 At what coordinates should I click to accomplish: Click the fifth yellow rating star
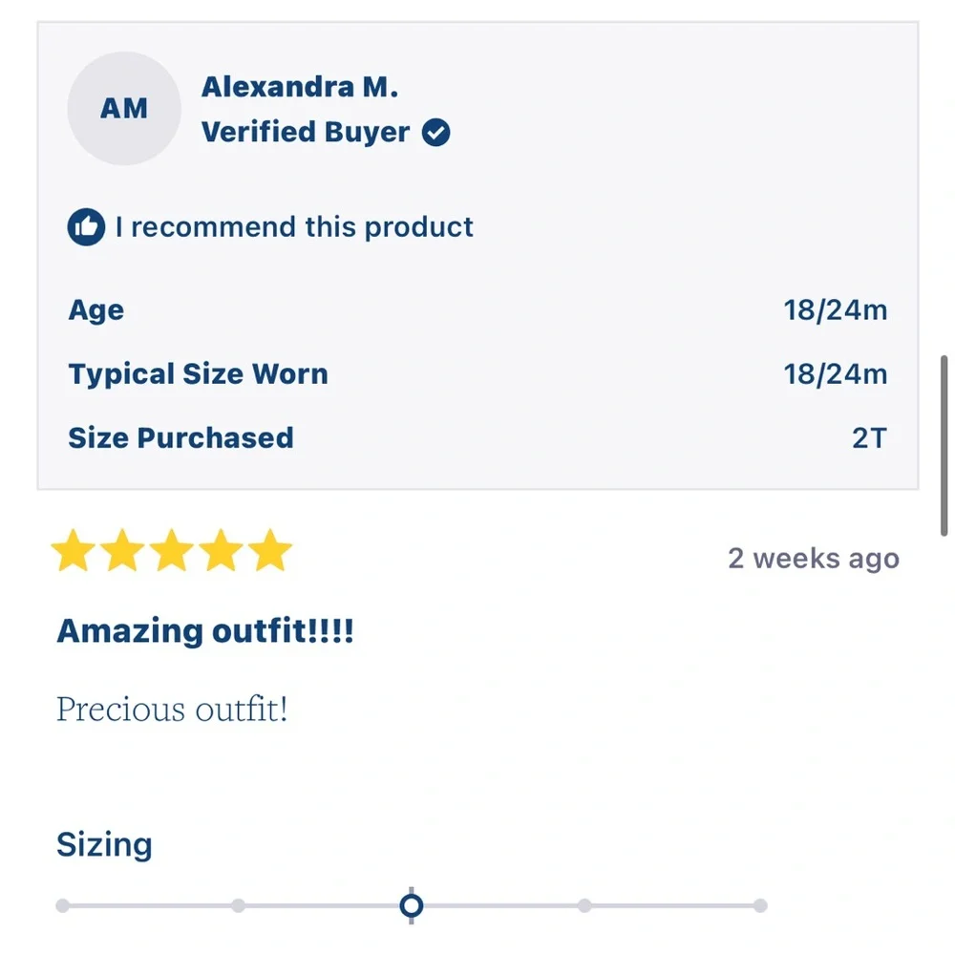click(270, 550)
